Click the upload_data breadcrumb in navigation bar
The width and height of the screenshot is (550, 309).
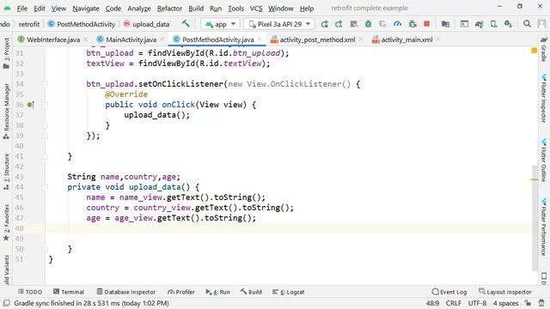coord(147,24)
